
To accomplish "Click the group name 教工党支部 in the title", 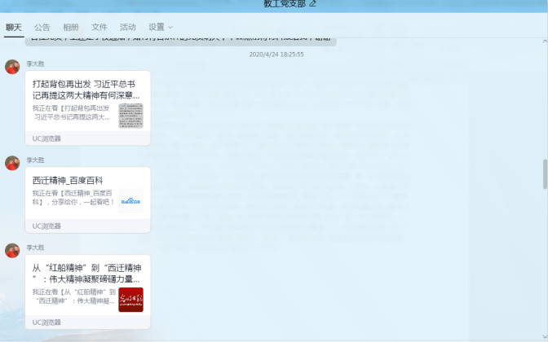I will tap(284, 4).
